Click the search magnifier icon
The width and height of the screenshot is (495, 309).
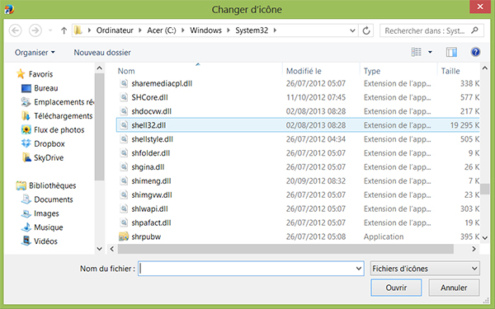tap(474, 30)
